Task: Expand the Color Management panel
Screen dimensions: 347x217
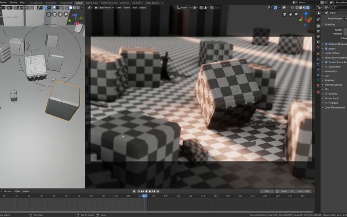Action: [x=334, y=108]
